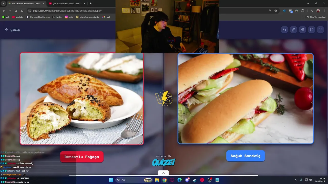Viewport: 328px width, 184px height.
Task: Click the flag report icon
Action: [312, 30]
